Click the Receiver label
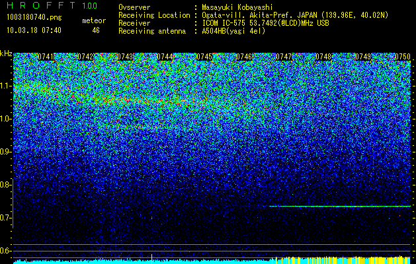This screenshot has height=264, width=416. 134,23
